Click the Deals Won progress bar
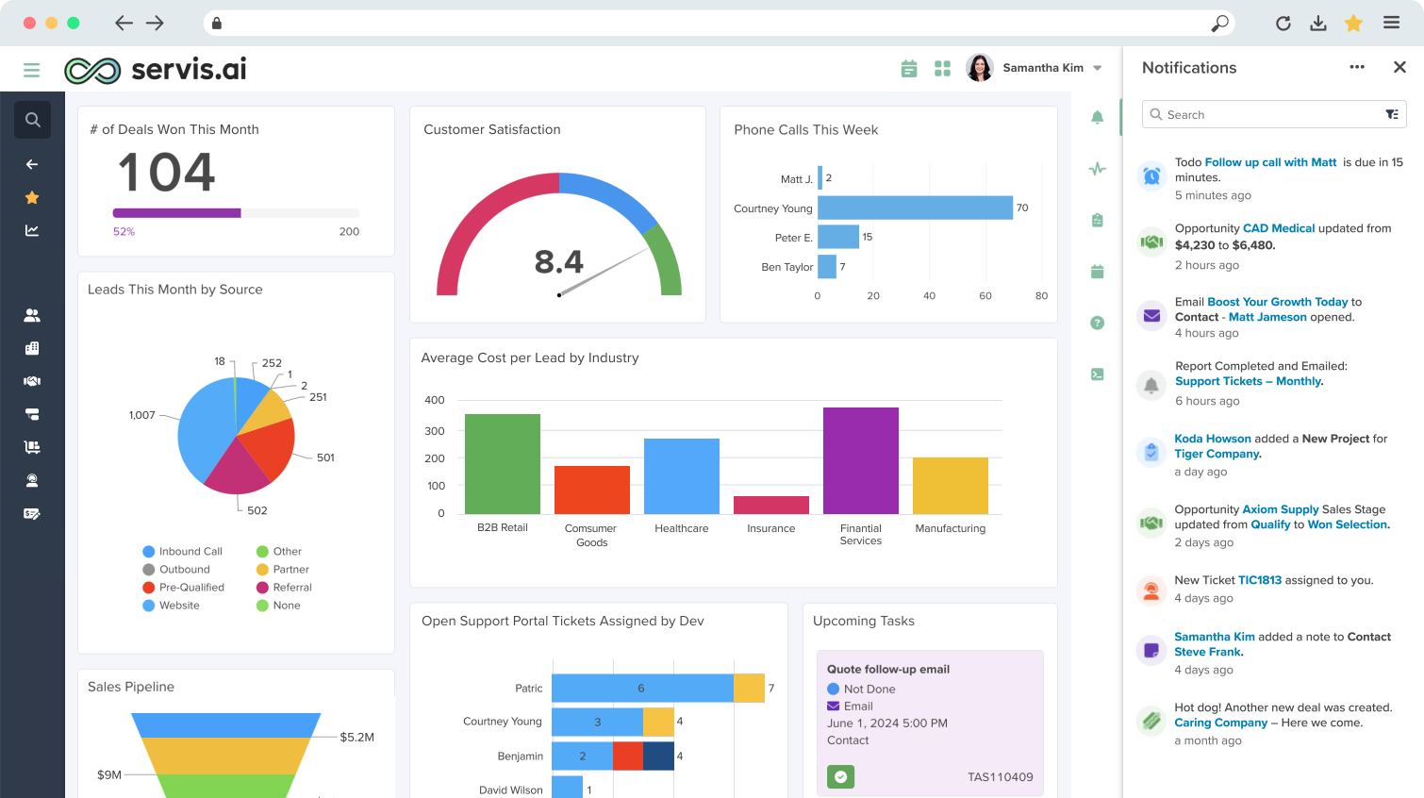The width and height of the screenshot is (1424, 798). coord(236,213)
